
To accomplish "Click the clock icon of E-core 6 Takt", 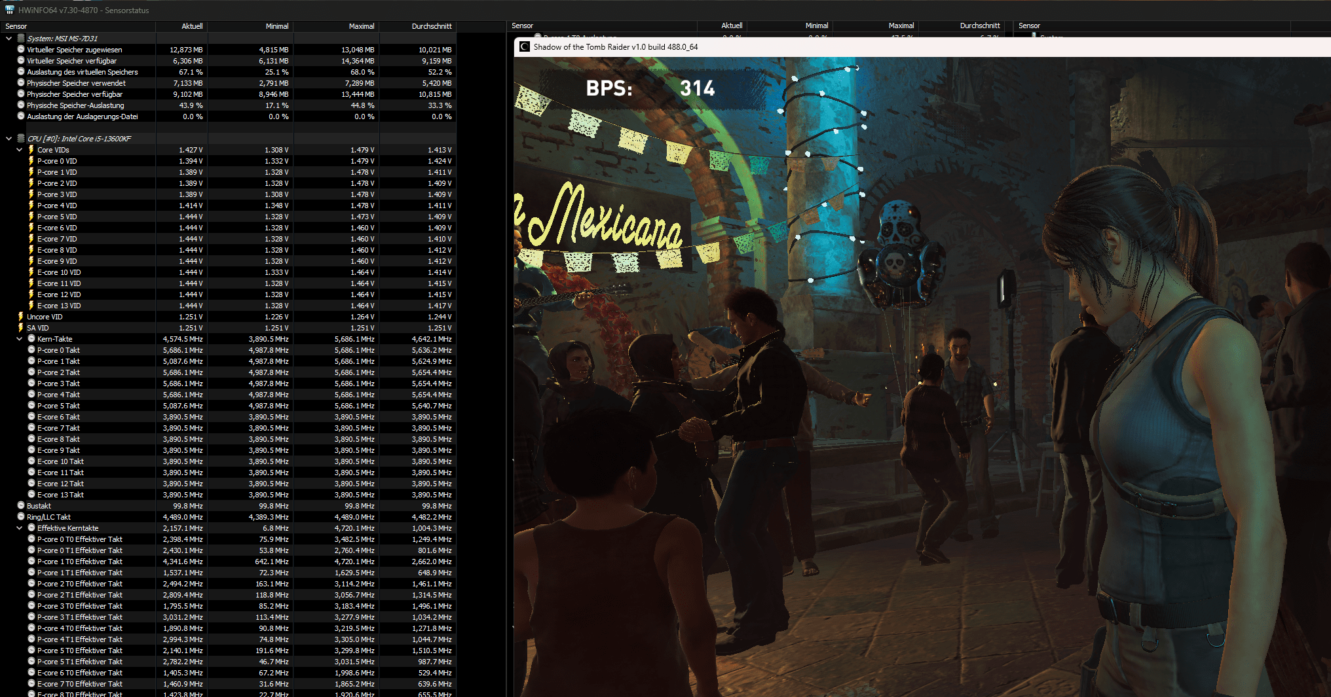I will [31, 416].
